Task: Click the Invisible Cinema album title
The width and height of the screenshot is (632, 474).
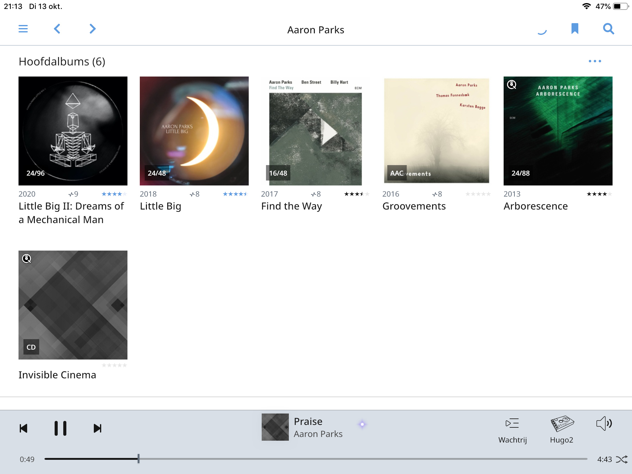Action: (x=57, y=375)
